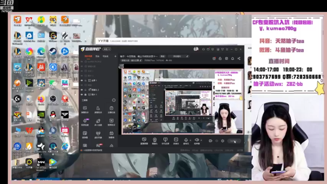Expand the speaker options arrow
The image size is (327, 184).
pos(201,140)
